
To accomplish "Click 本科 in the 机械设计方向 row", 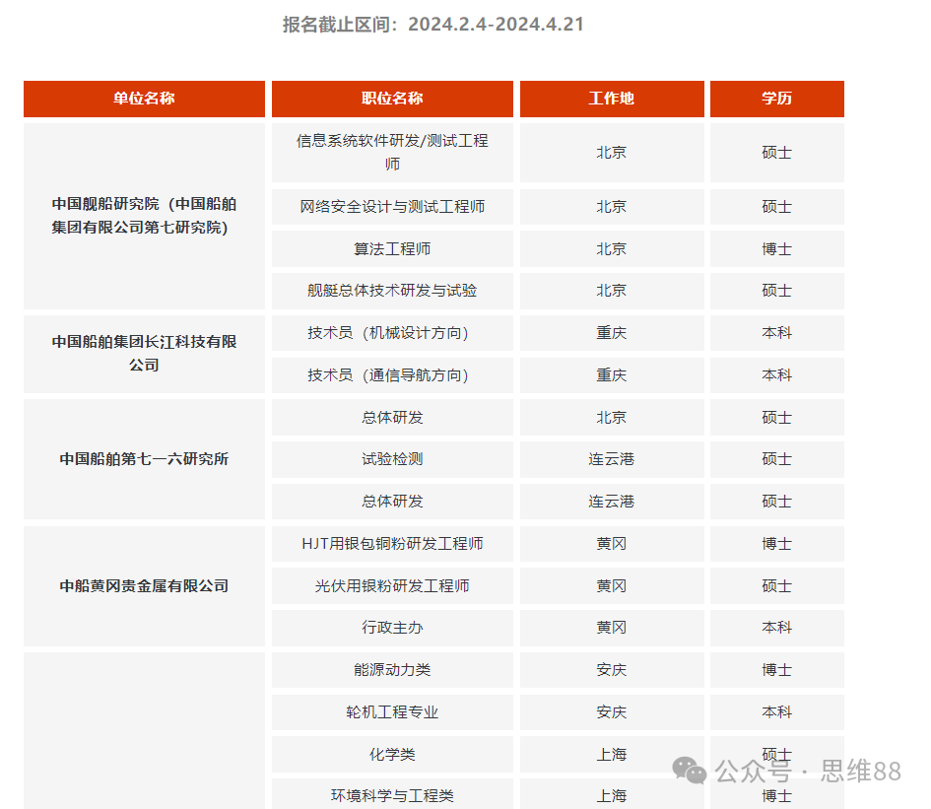I will [776, 333].
